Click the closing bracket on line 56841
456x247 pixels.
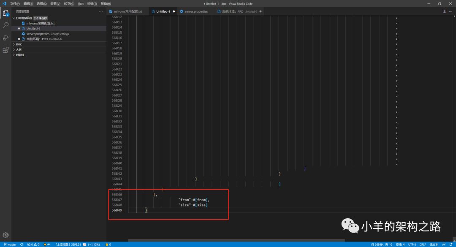click(x=305, y=168)
